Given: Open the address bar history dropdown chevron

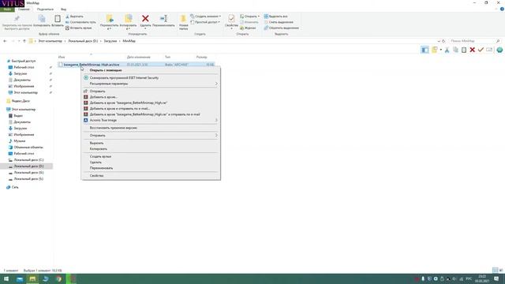Looking at the screenshot, I should point(439,41).
